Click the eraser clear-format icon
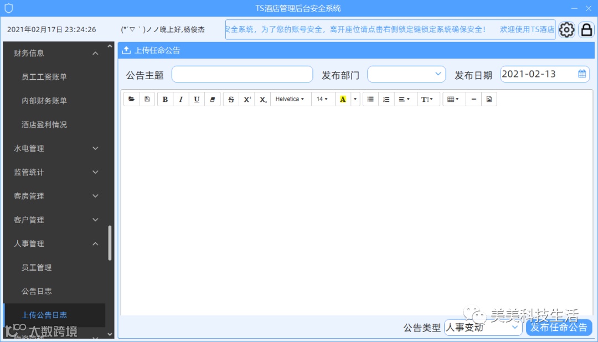This screenshot has width=598, height=342. tap(213, 99)
